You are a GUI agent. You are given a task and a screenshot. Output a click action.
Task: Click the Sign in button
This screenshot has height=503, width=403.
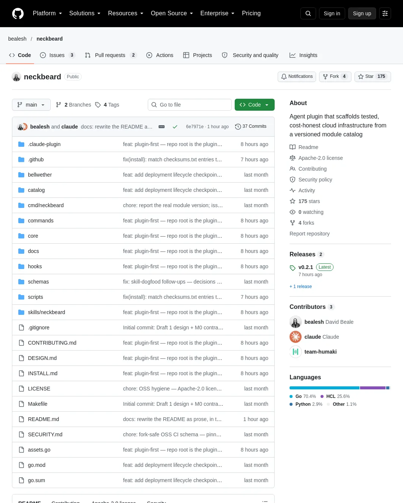point(332,13)
